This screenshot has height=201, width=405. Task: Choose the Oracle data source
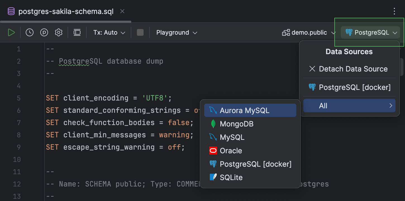[231, 151]
